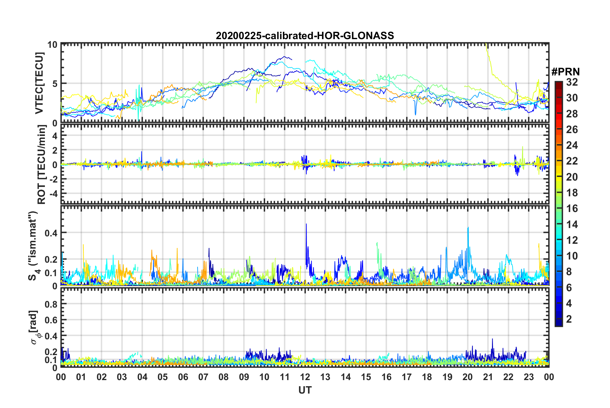Click the S4 peak near 12 UT
Image resolution: width=610 pixels, height=408 pixels.
pyautogui.click(x=306, y=225)
